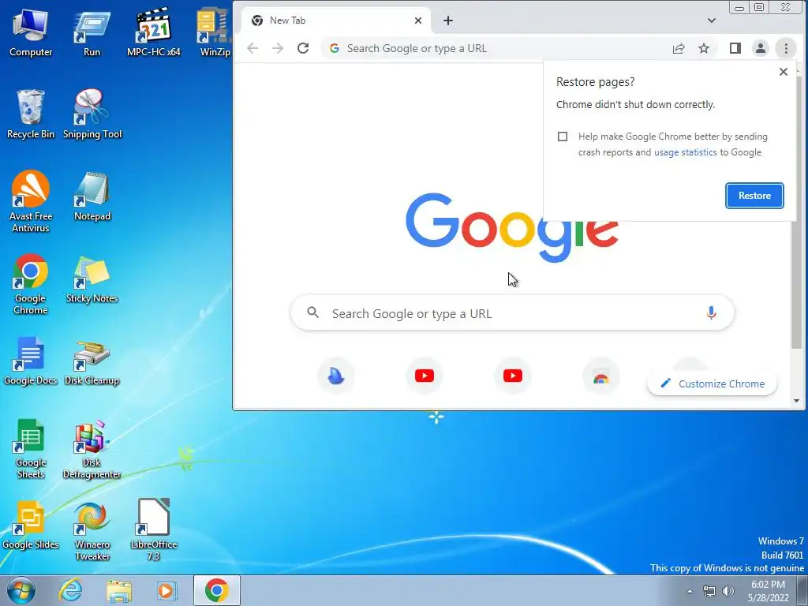Launch Internet Explorer from the taskbar
808x606 pixels.
(x=70, y=590)
